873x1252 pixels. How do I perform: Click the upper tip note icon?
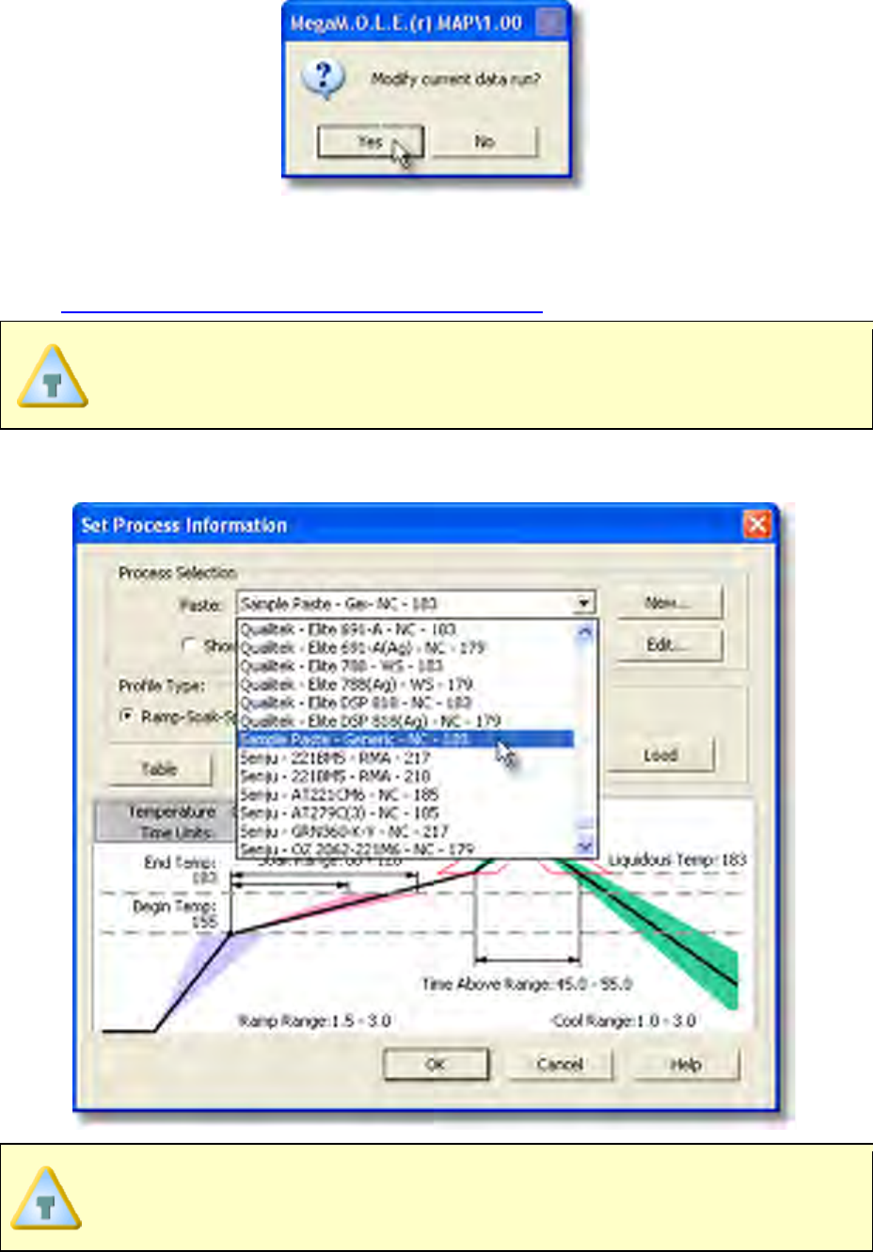click(54, 376)
